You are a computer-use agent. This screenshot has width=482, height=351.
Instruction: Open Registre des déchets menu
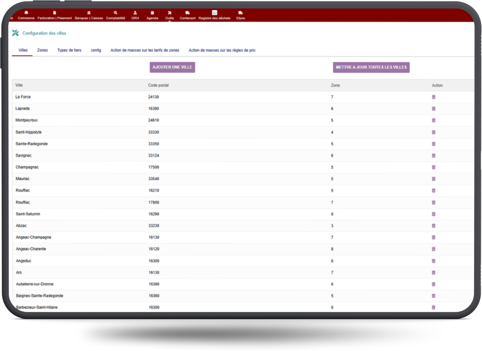[x=214, y=15]
